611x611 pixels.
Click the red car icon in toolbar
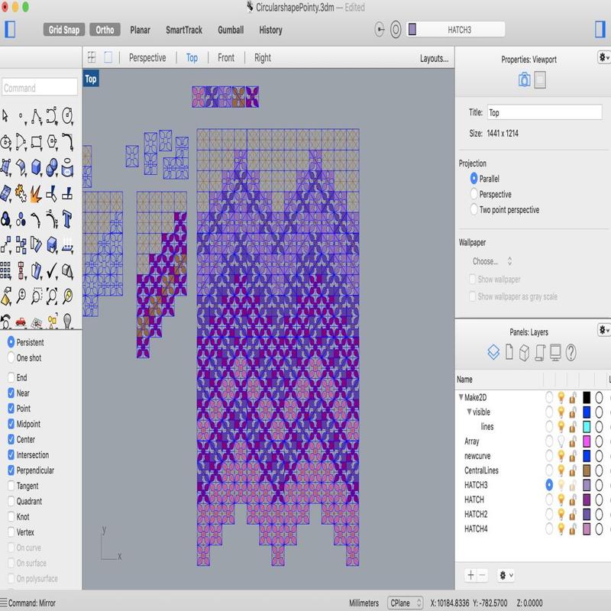[21, 321]
